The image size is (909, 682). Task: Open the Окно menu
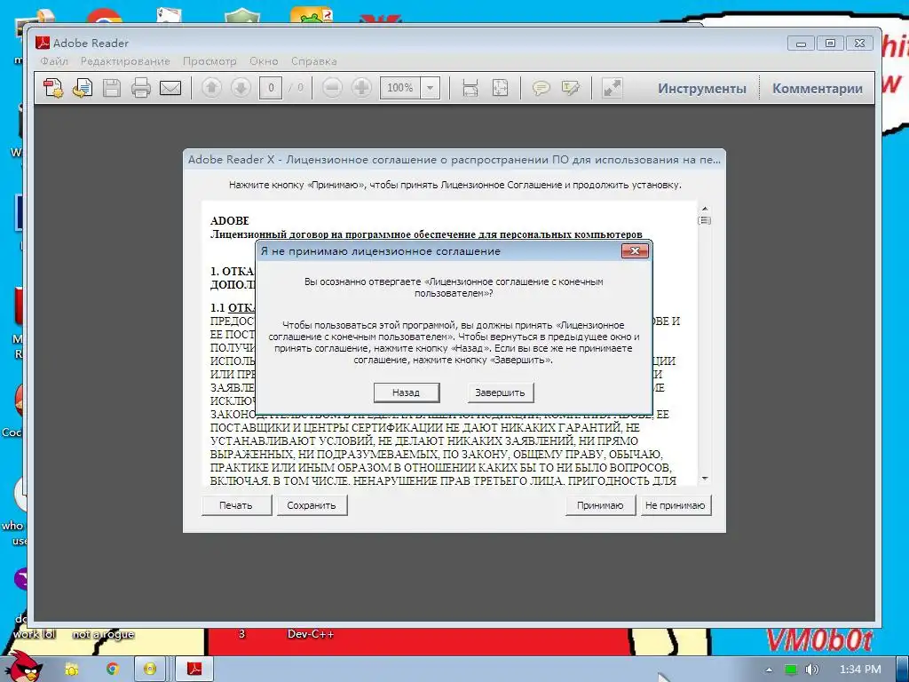point(264,61)
